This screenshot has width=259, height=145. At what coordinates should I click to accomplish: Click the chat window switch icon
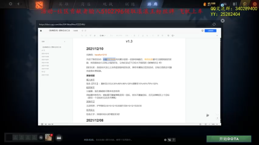click(x=169, y=140)
